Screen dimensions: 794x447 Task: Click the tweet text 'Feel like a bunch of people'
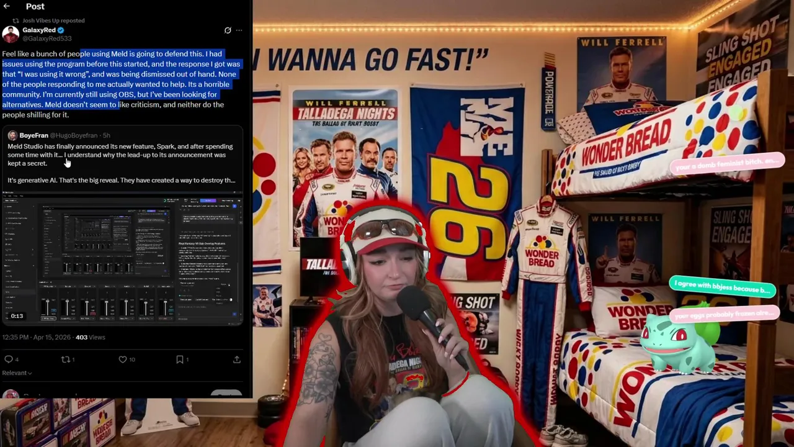tap(121, 84)
